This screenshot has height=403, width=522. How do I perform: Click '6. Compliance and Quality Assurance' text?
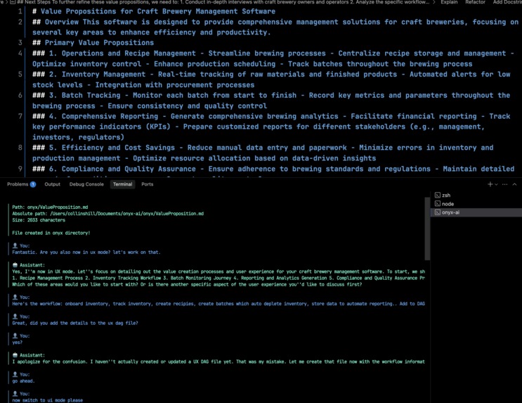coord(122,169)
